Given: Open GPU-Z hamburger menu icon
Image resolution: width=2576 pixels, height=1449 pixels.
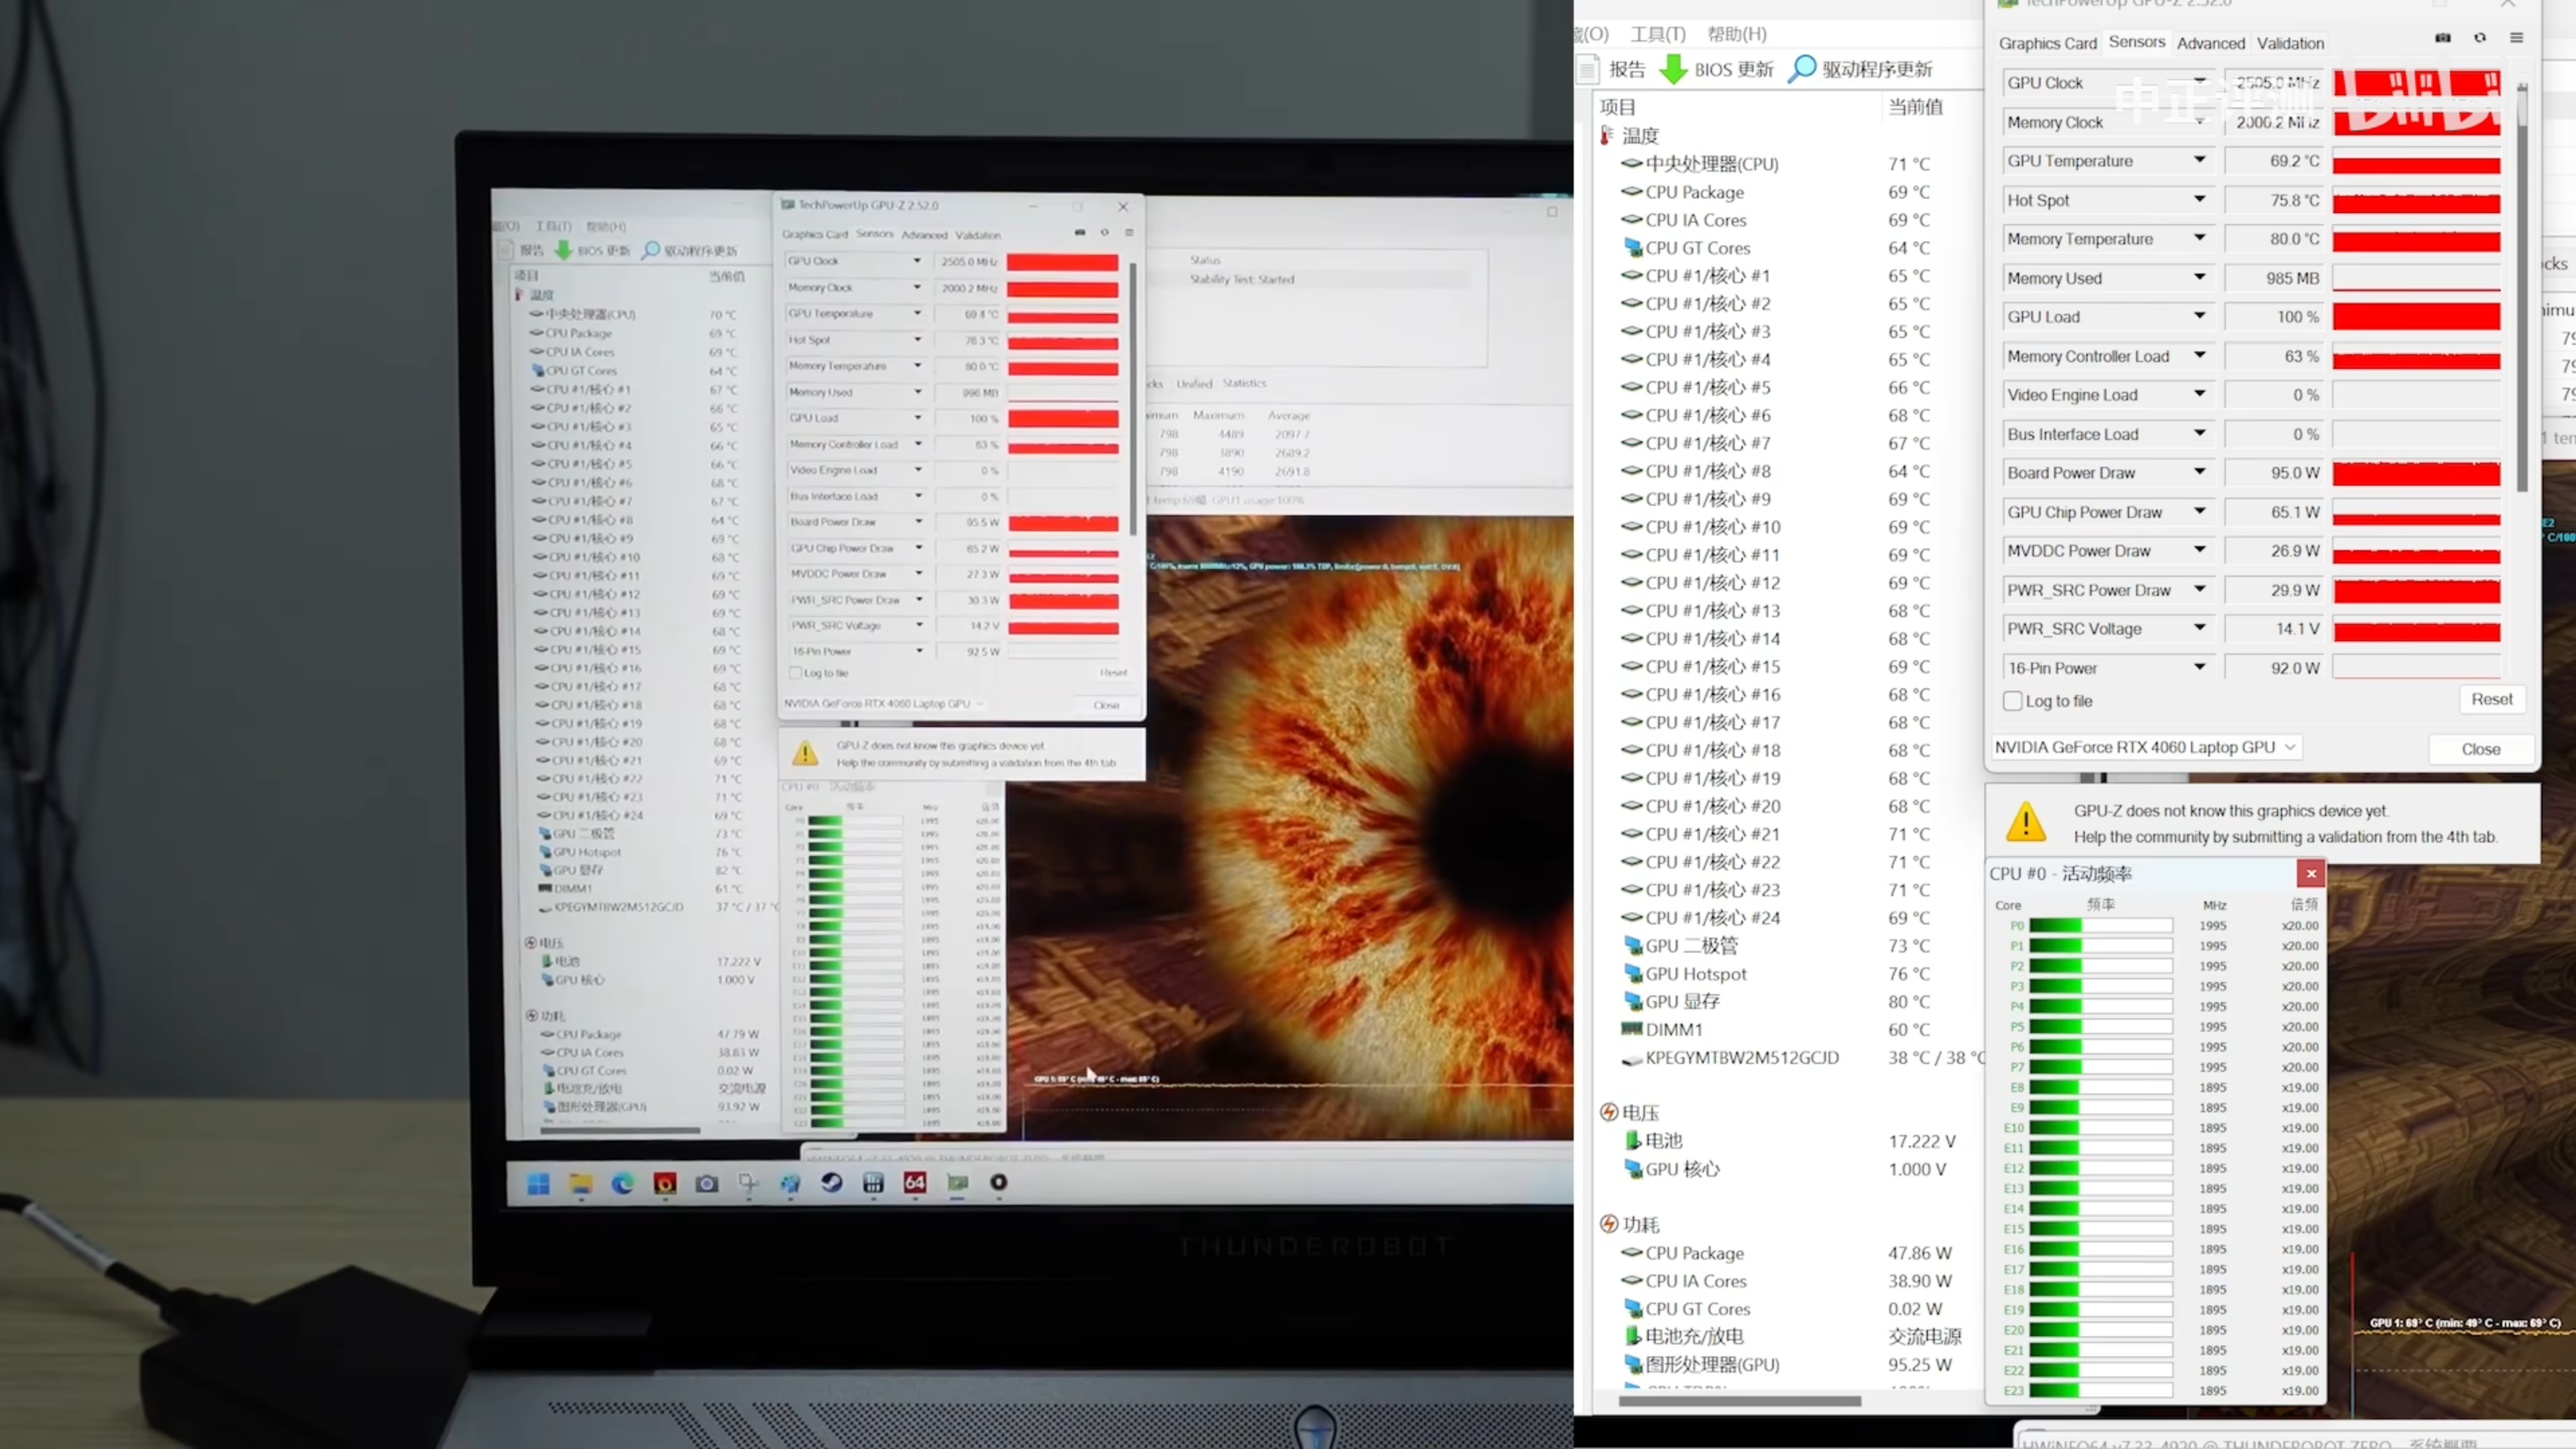Looking at the screenshot, I should 2517,38.
